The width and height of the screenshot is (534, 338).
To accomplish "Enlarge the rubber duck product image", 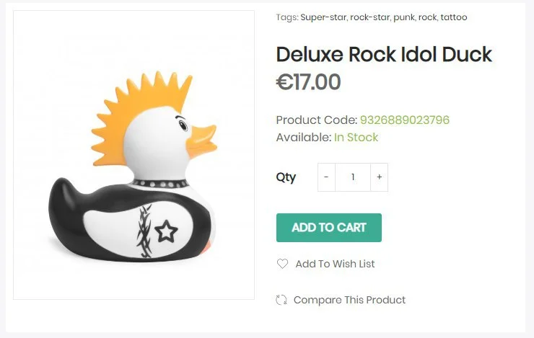I will click(x=133, y=154).
